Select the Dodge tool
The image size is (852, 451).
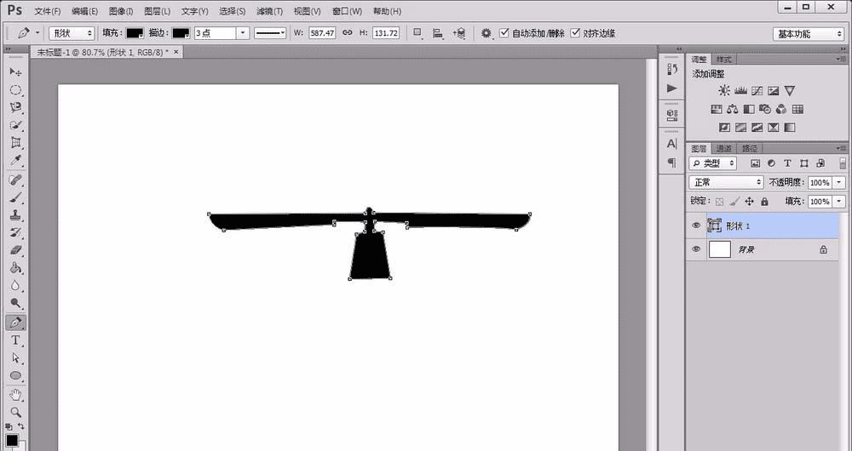pos(15,304)
